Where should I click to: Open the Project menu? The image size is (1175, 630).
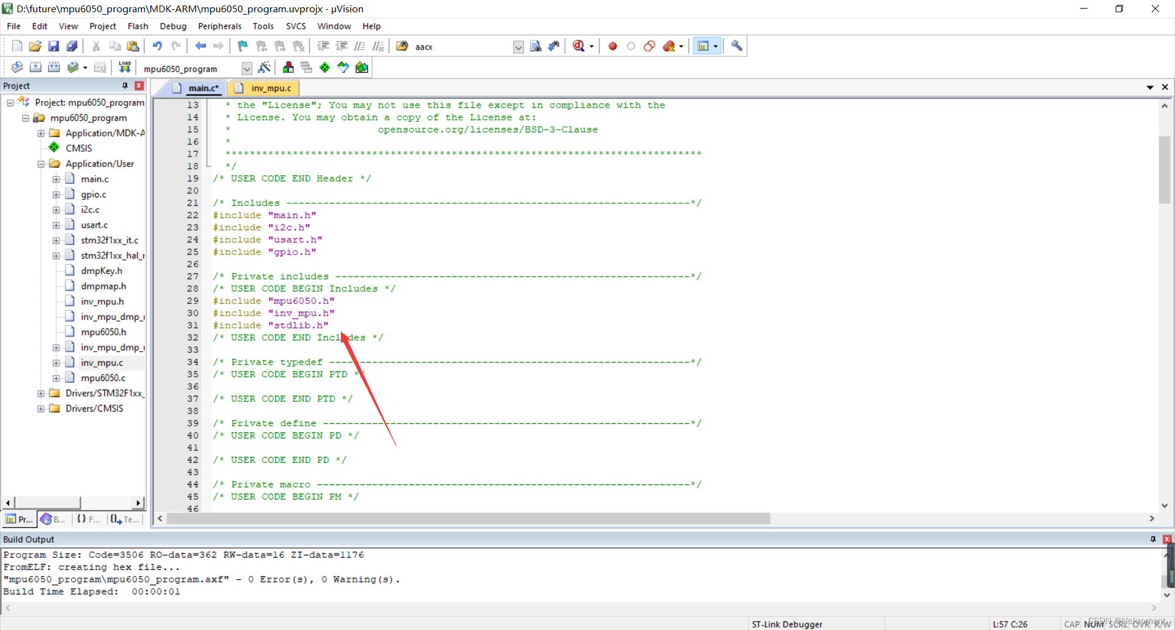pos(102,26)
